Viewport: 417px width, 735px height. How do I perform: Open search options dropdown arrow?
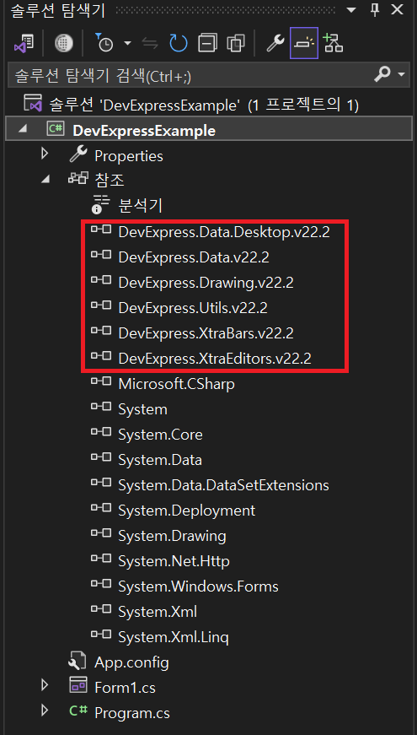point(401,74)
